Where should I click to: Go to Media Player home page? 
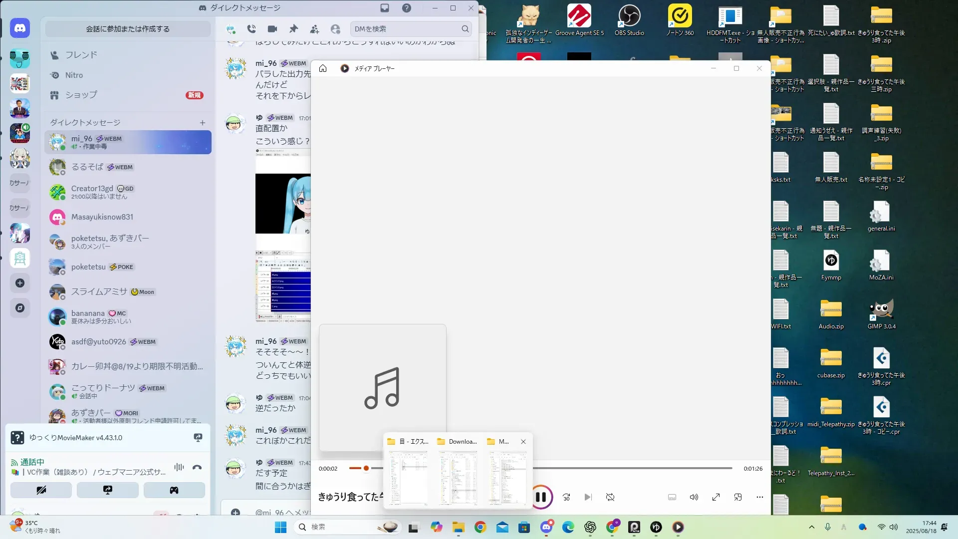click(323, 68)
